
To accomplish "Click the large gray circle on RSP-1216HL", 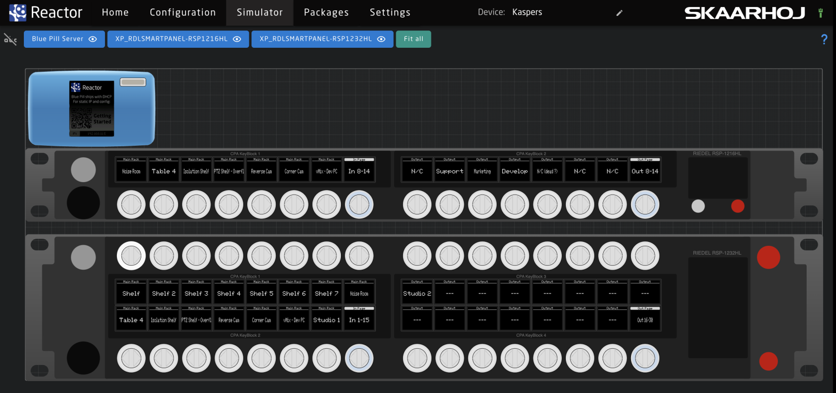I will (83, 170).
